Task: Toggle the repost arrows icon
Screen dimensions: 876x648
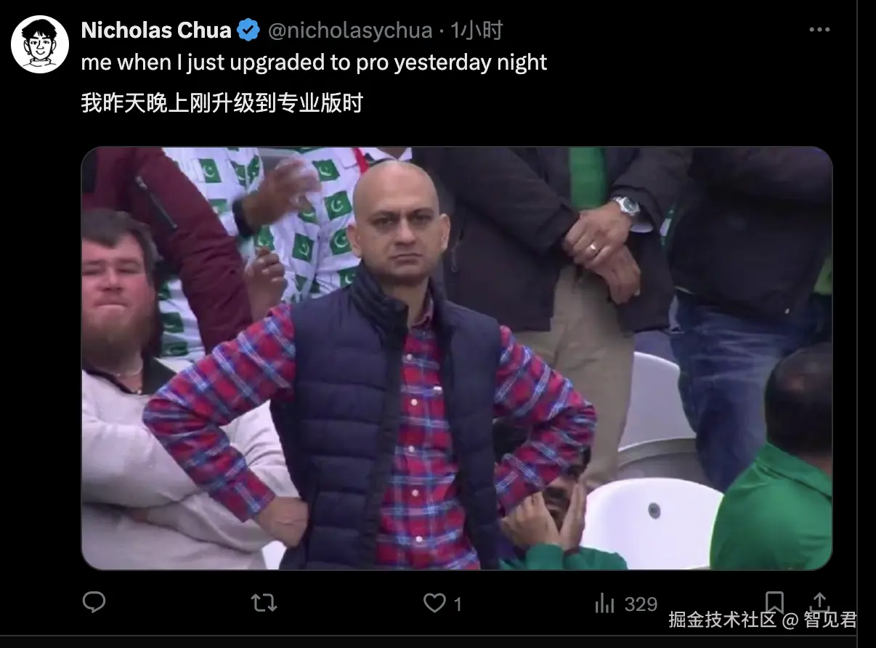Action: (x=264, y=603)
